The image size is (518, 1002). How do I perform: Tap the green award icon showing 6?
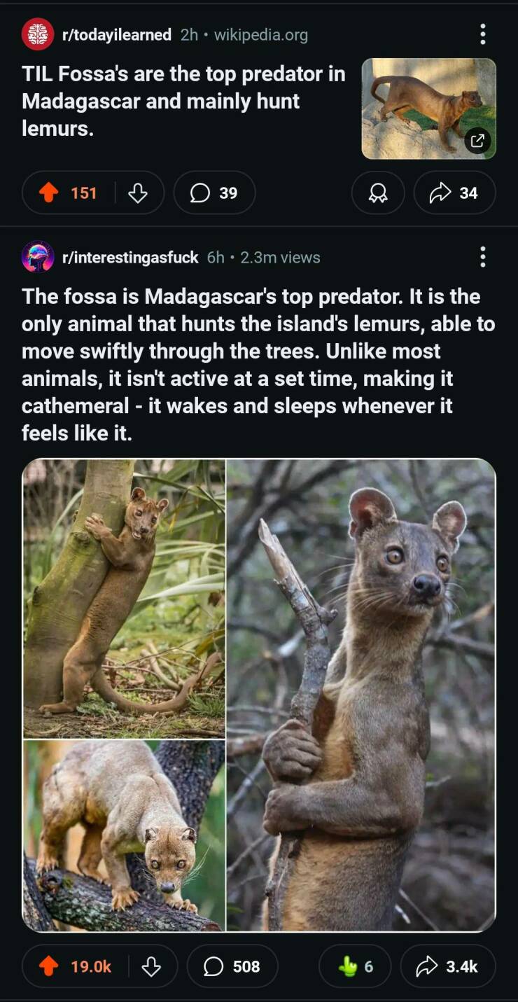(x=356, y=966)
